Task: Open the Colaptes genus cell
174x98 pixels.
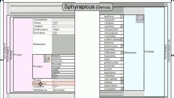Action: click(42, 26)
